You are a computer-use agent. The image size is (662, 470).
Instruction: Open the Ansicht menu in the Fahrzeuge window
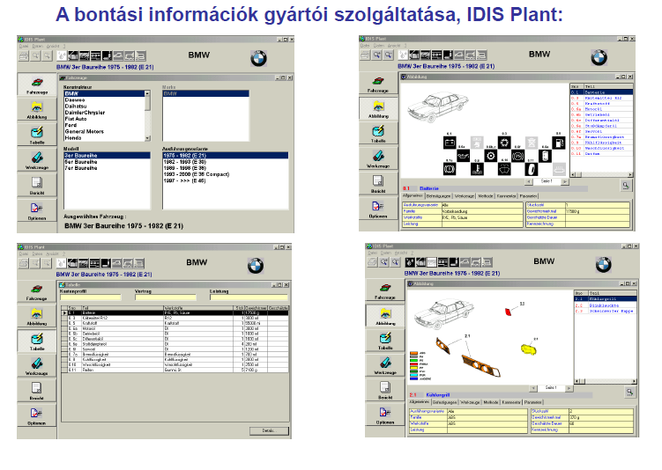pos(53,46)
